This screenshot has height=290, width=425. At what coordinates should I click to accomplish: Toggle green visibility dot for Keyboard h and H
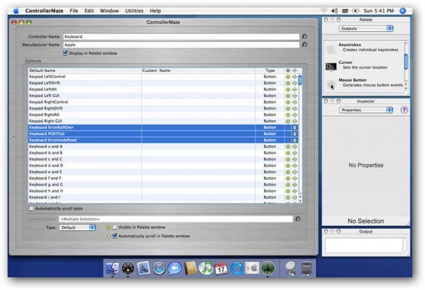tap(288, 191)
